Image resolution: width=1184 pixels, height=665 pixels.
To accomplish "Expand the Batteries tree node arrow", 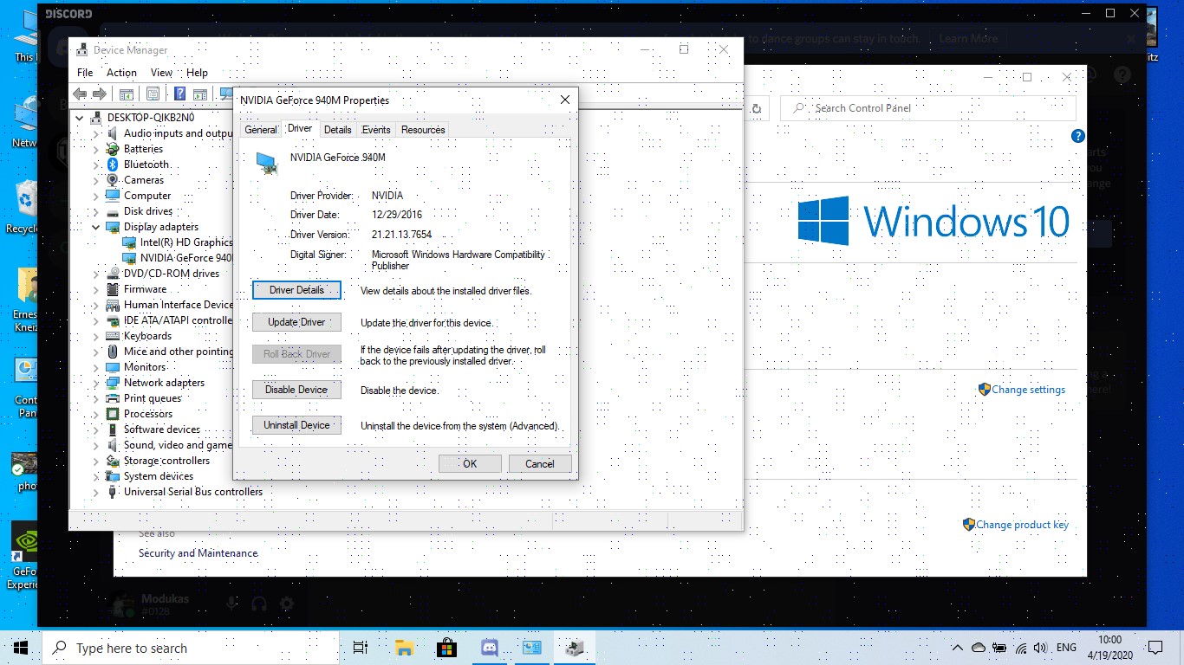I will point(96,149).
